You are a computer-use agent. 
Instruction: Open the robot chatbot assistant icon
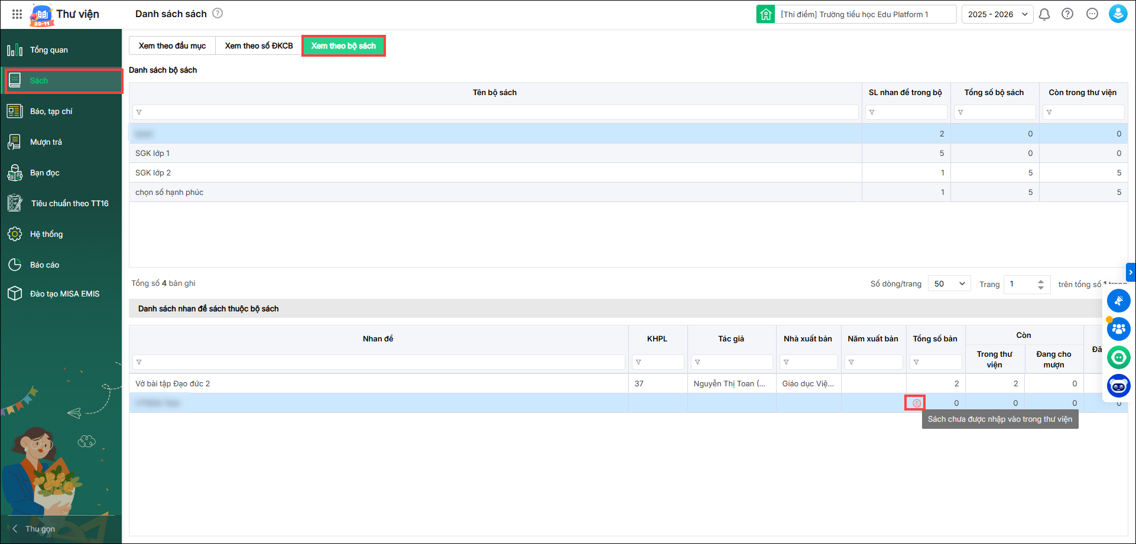1118,386
